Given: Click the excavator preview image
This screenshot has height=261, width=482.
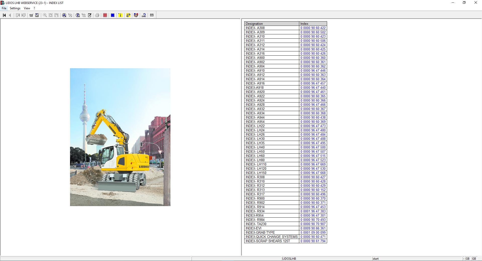Looking at the screenshot, I should 120,137.
